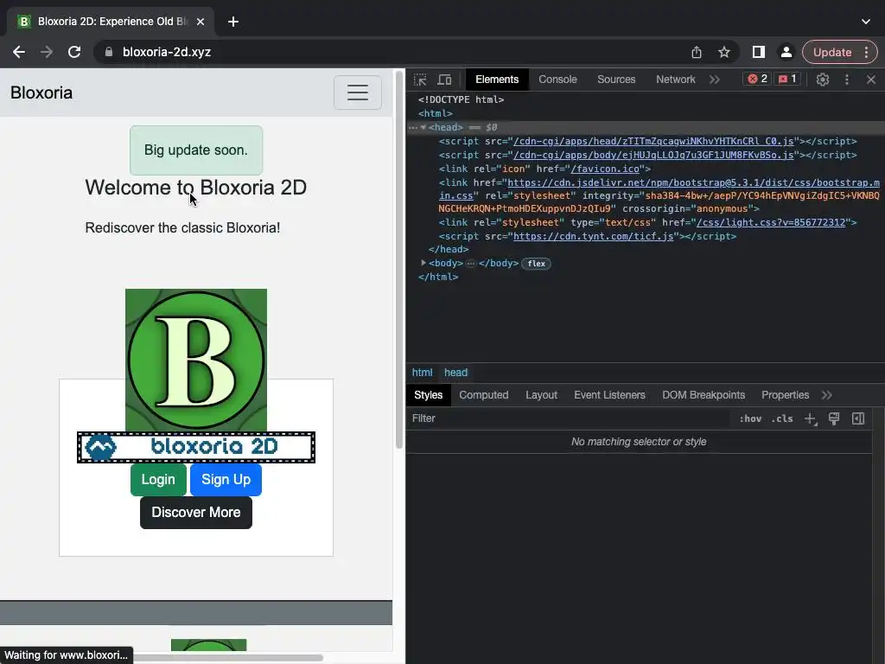The width and height of the screenshot is (885, 664).
Task: Click the page's vertical scrollbar thumb
Action: pyautogui.click(x=399, y=259)
